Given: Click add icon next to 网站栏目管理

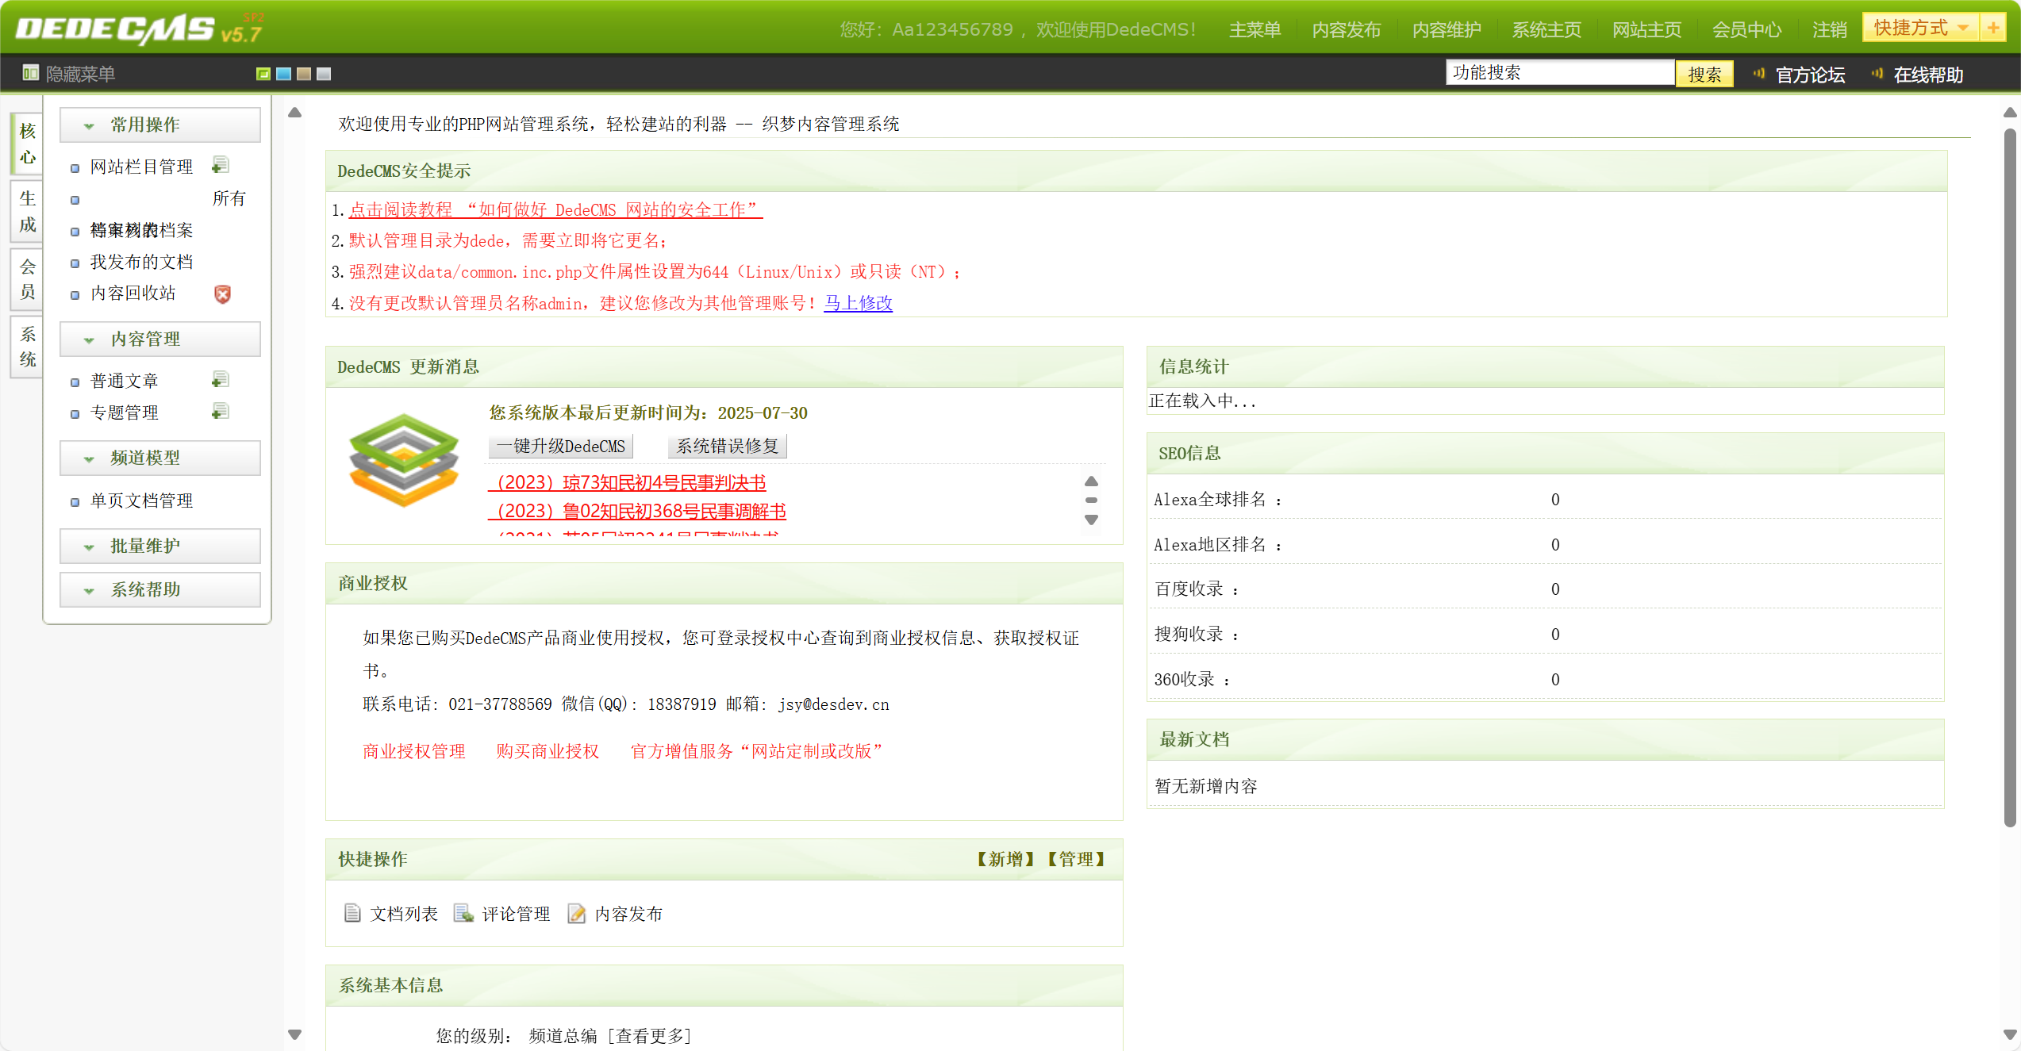Looking at the screenshot, I should point(221,165).
